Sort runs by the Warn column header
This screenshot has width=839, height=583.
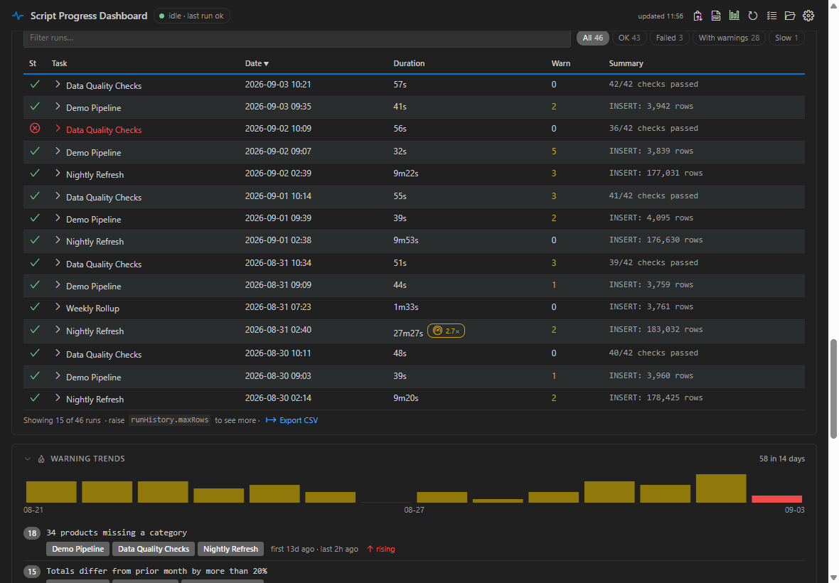[x=561, y=63]
